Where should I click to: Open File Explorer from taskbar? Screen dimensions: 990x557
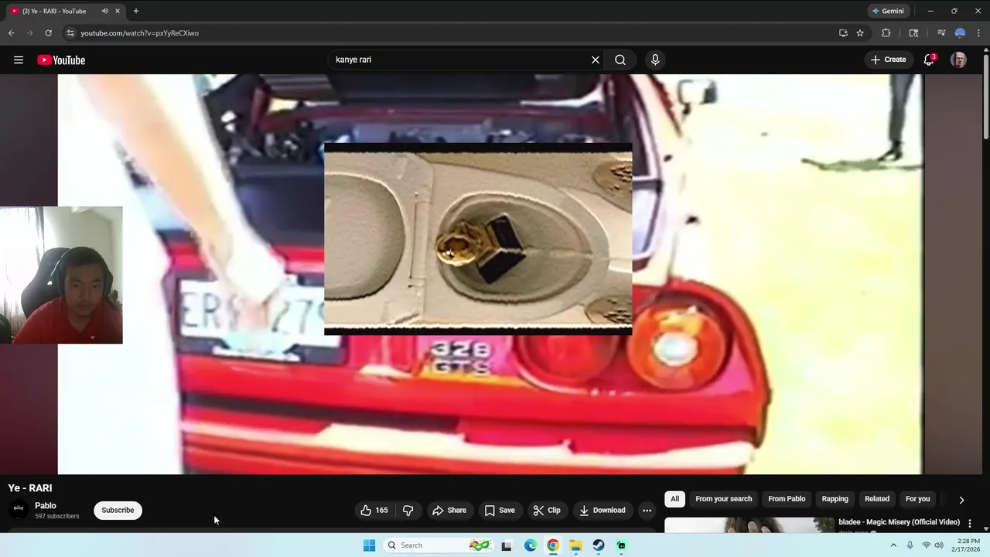click(575, 545)
